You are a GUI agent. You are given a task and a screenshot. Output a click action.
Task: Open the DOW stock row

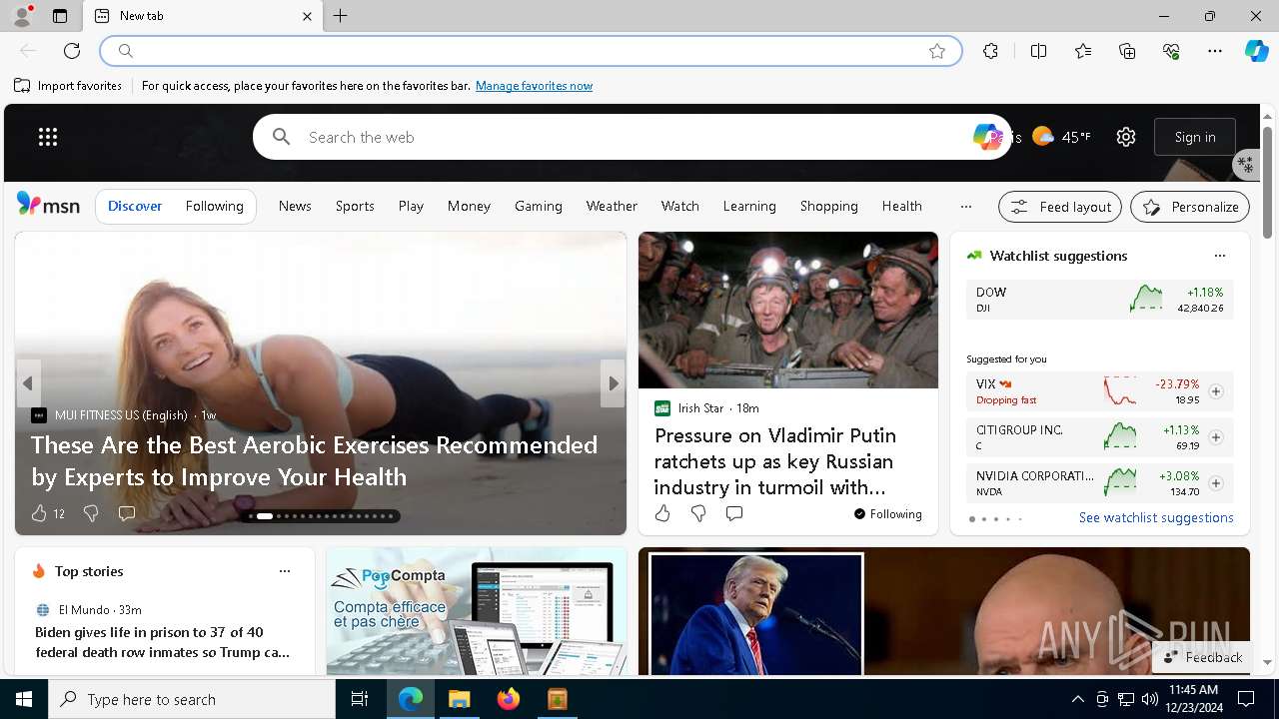1099,300
